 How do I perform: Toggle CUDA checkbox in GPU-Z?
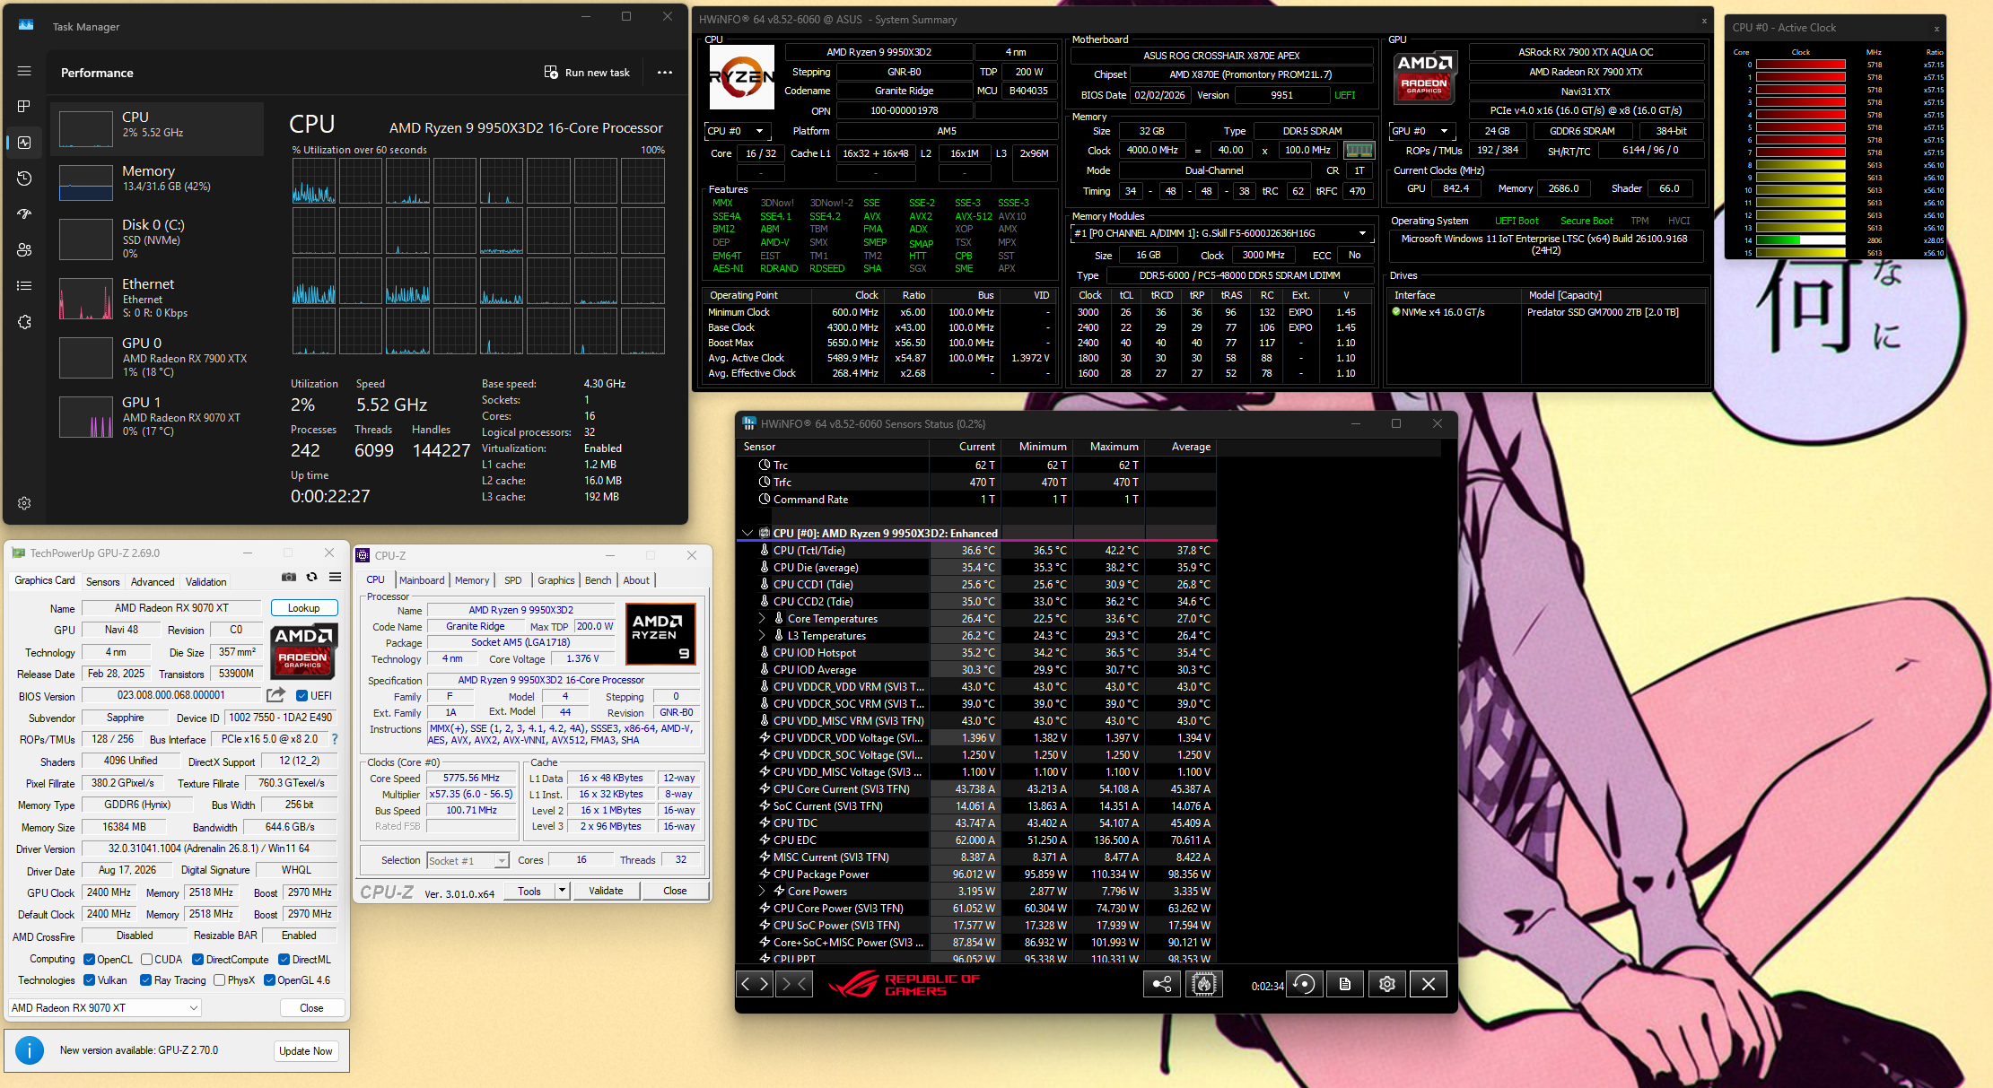point(146,960)
